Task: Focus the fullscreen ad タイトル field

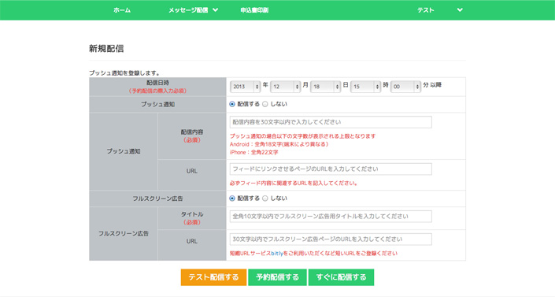Action: (331, 217)
